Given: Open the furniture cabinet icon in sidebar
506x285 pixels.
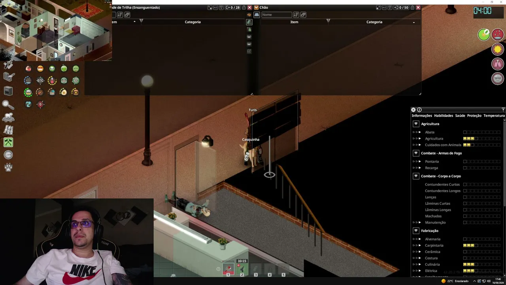Looking at the screenshot, I should pyautogui.click(x=8, y=91).
